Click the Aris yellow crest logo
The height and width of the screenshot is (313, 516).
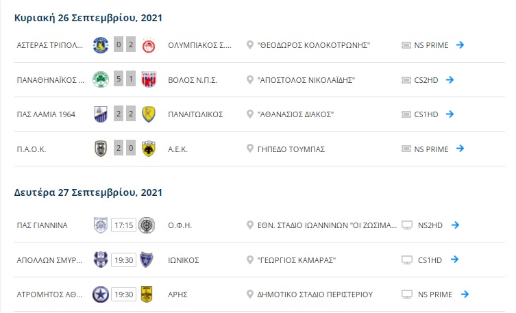pyautogui.click(x=147, y=295)
